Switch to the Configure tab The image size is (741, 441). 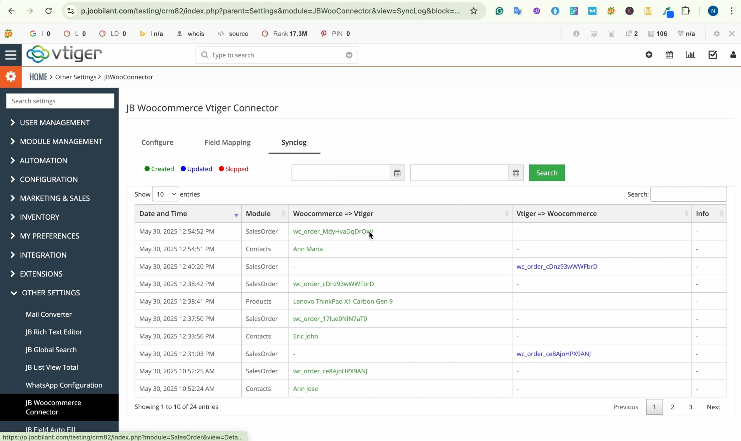click(157, 143)
